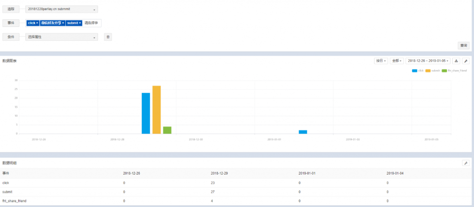This screenshot has height=207, width=474.
Task: Download the chart data using the download icon
Action: 456,61
